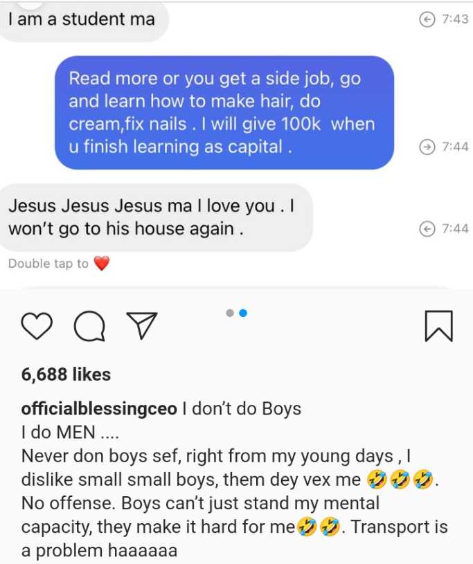The height and width of the screenshot is (564, 473).
Task: Tap the blue "Read more or you get" bubble
Action: tap(224, 112)
